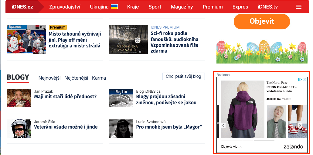This screenshot has height=155, width=313.
Task: Click Jaromír Šiša's helmet photo
Action: click(19, 129)
